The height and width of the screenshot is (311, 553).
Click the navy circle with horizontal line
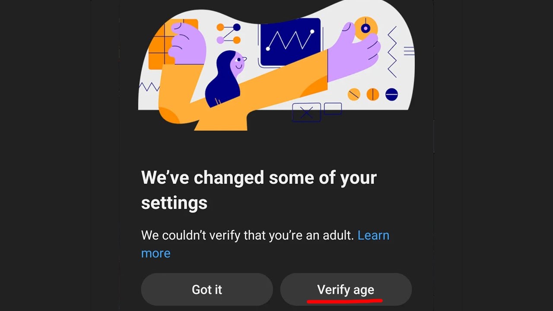(391, 94)
